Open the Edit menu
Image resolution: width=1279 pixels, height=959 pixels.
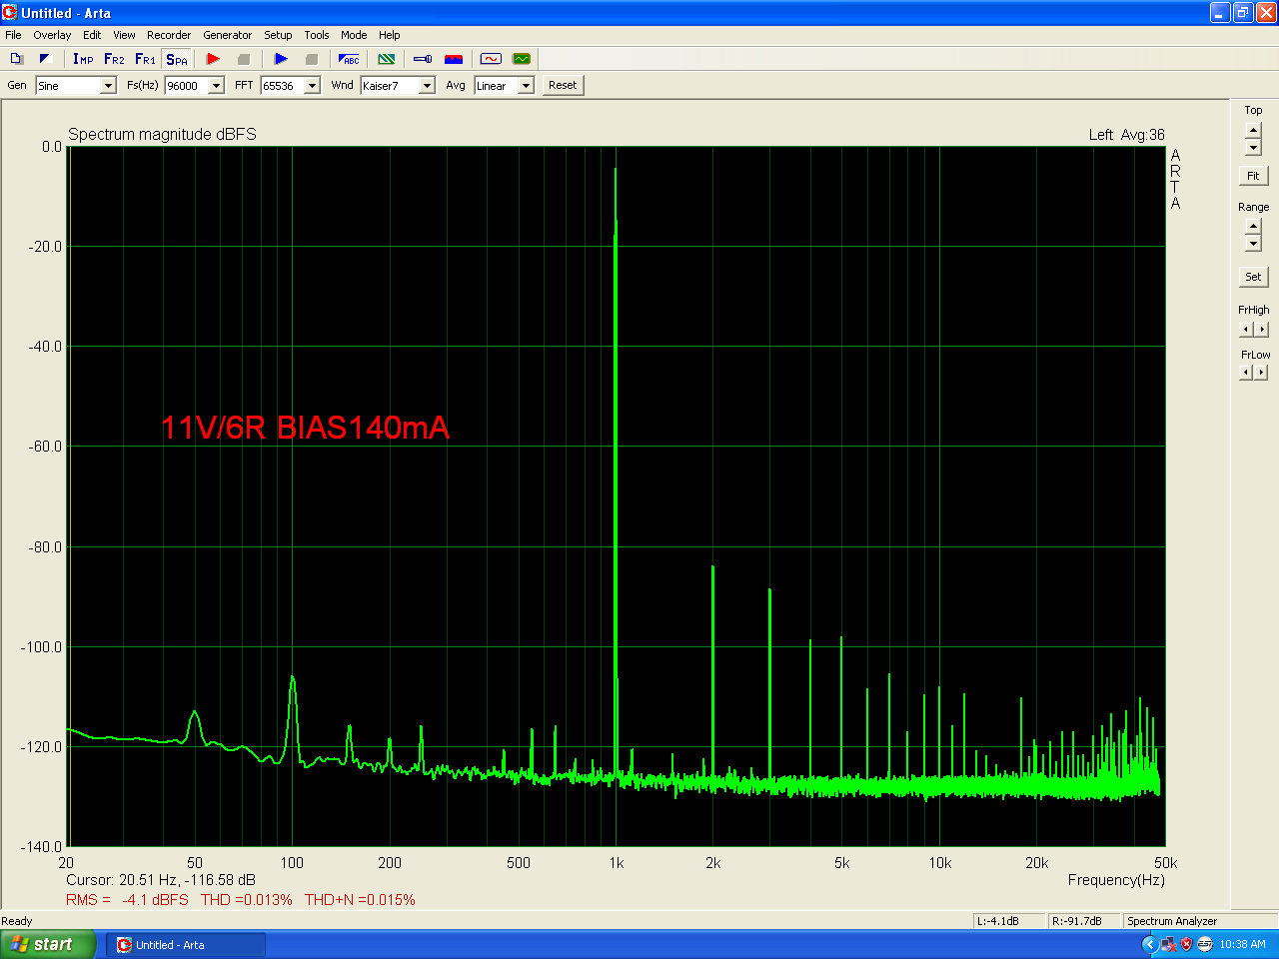click(92, 35)
